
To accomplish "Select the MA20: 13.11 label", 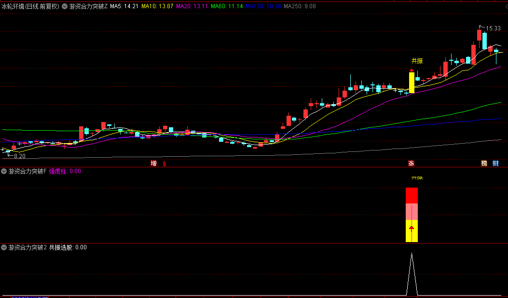I will 192,6.
